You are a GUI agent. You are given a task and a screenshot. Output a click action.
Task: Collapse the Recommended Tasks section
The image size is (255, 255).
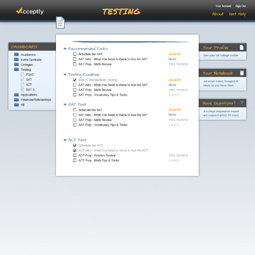tap(65, 49)
